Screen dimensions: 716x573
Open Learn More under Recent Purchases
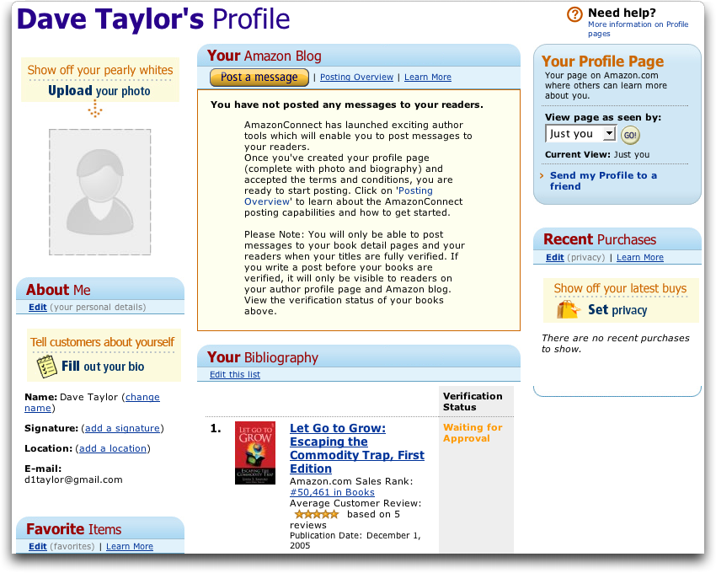(x=640, y=258)
